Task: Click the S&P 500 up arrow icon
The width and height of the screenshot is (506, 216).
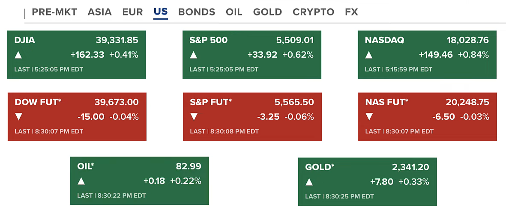Action: (x=194, y=55)
